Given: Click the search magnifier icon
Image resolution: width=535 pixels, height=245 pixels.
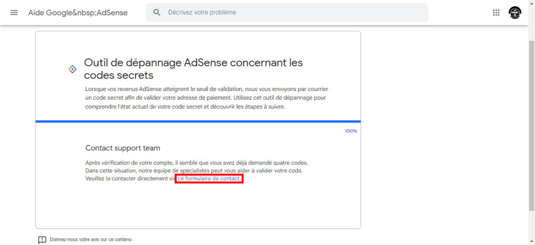Looking at the screenshot, I should point(157,13).
